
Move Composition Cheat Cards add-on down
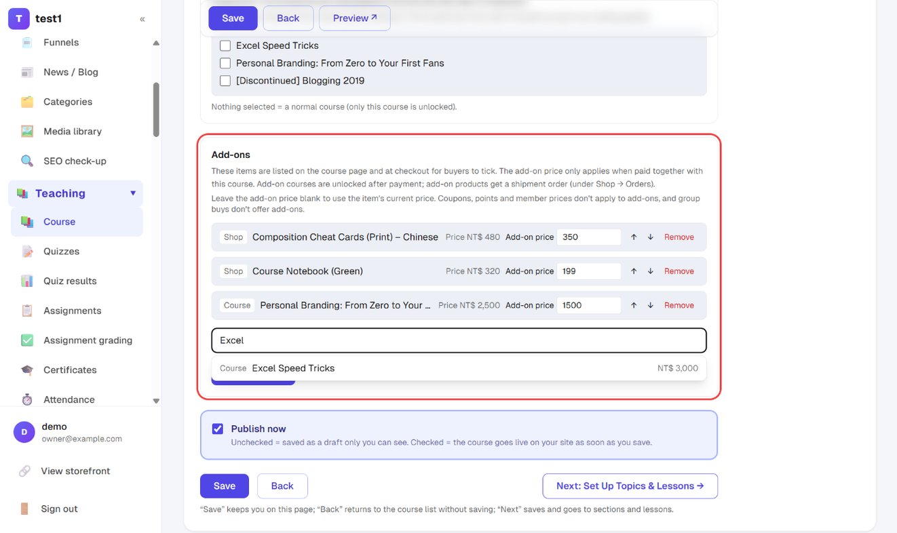pos(651,237)
